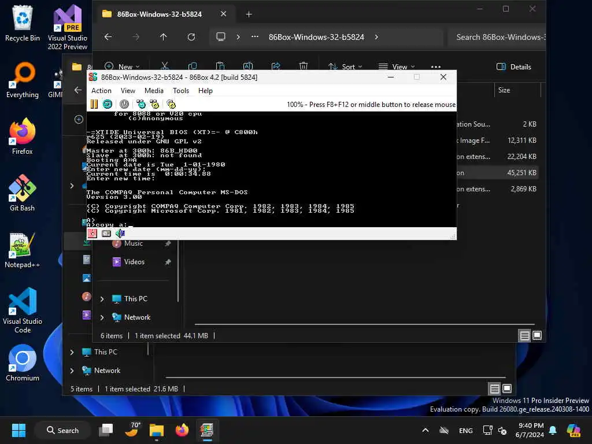Expand This PC in front Explorer sidebar
The width and height of the screenshot is (592, 444).
[102, 299]
